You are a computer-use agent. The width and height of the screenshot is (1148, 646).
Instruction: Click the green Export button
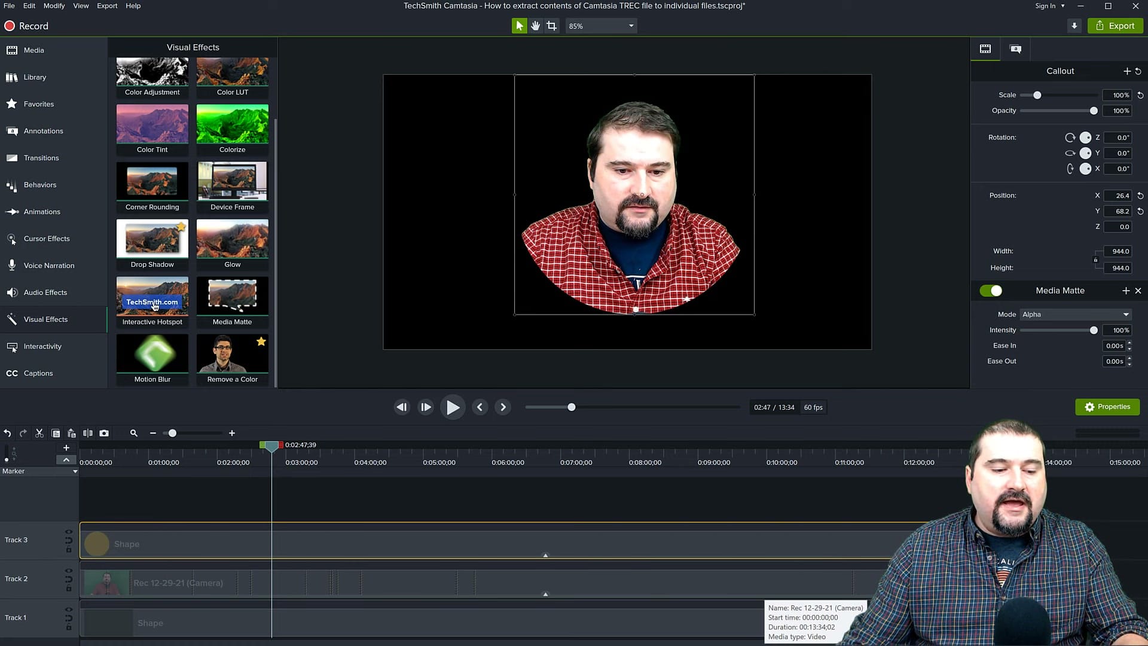click(x=1115, y=26)
